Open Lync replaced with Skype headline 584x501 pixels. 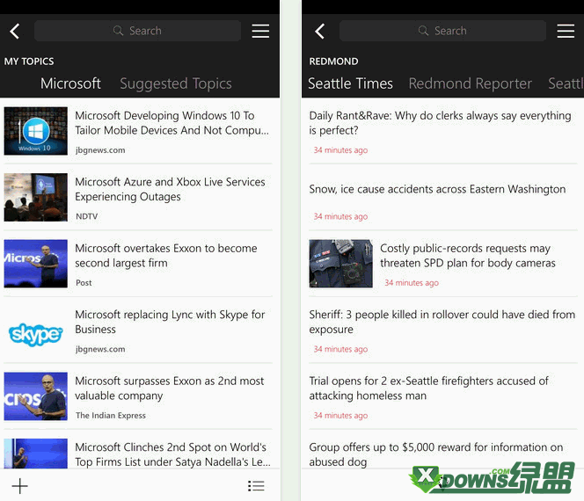(170, 322)
